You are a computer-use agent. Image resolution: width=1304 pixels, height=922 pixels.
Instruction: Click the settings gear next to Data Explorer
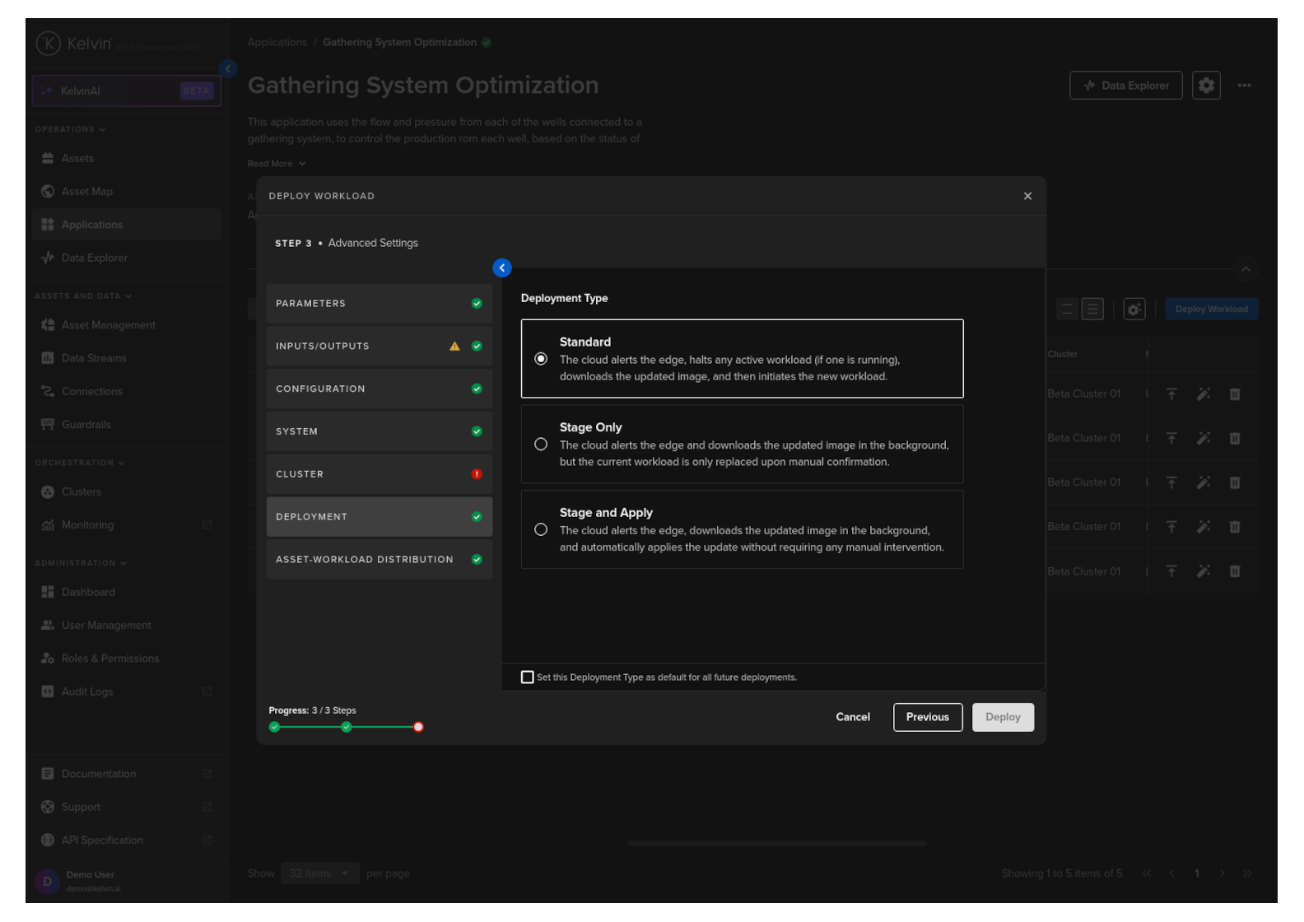(x=1205, y=86)
